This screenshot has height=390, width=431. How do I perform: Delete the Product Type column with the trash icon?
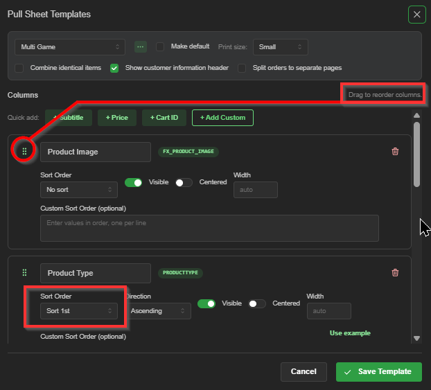coord(395,273)
